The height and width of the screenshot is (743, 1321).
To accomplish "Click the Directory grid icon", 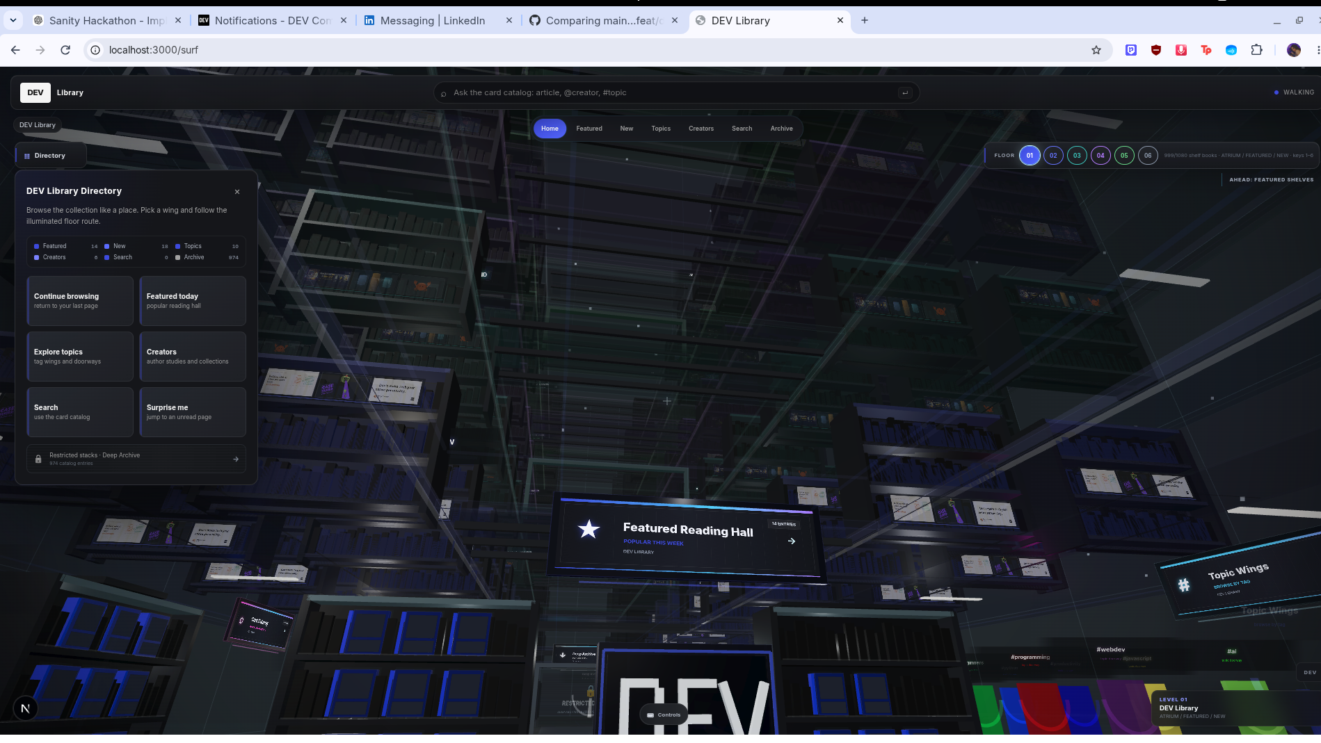I will pos(27,156).
